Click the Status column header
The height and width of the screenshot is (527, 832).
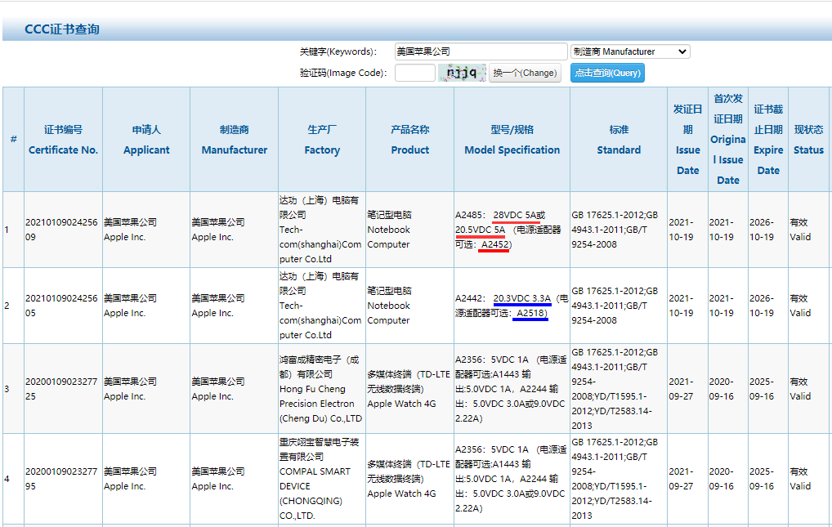pyautogui.click(x=808, y=140)
